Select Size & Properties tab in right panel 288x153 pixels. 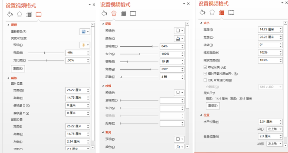click(222, 12)
